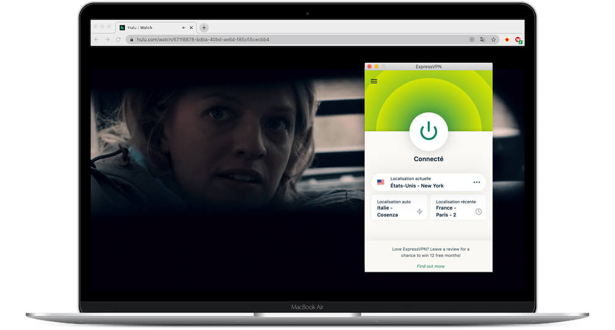This screenshot has width=615, height=330.
Task: Select current location États-Unis - New York
Action: pos(428,183)
